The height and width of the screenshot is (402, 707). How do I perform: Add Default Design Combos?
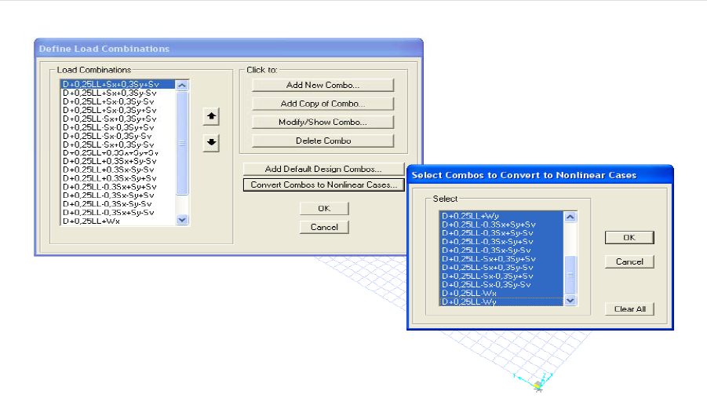point(323,169)
